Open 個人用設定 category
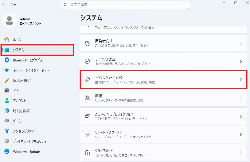 (x=37, y=80)
